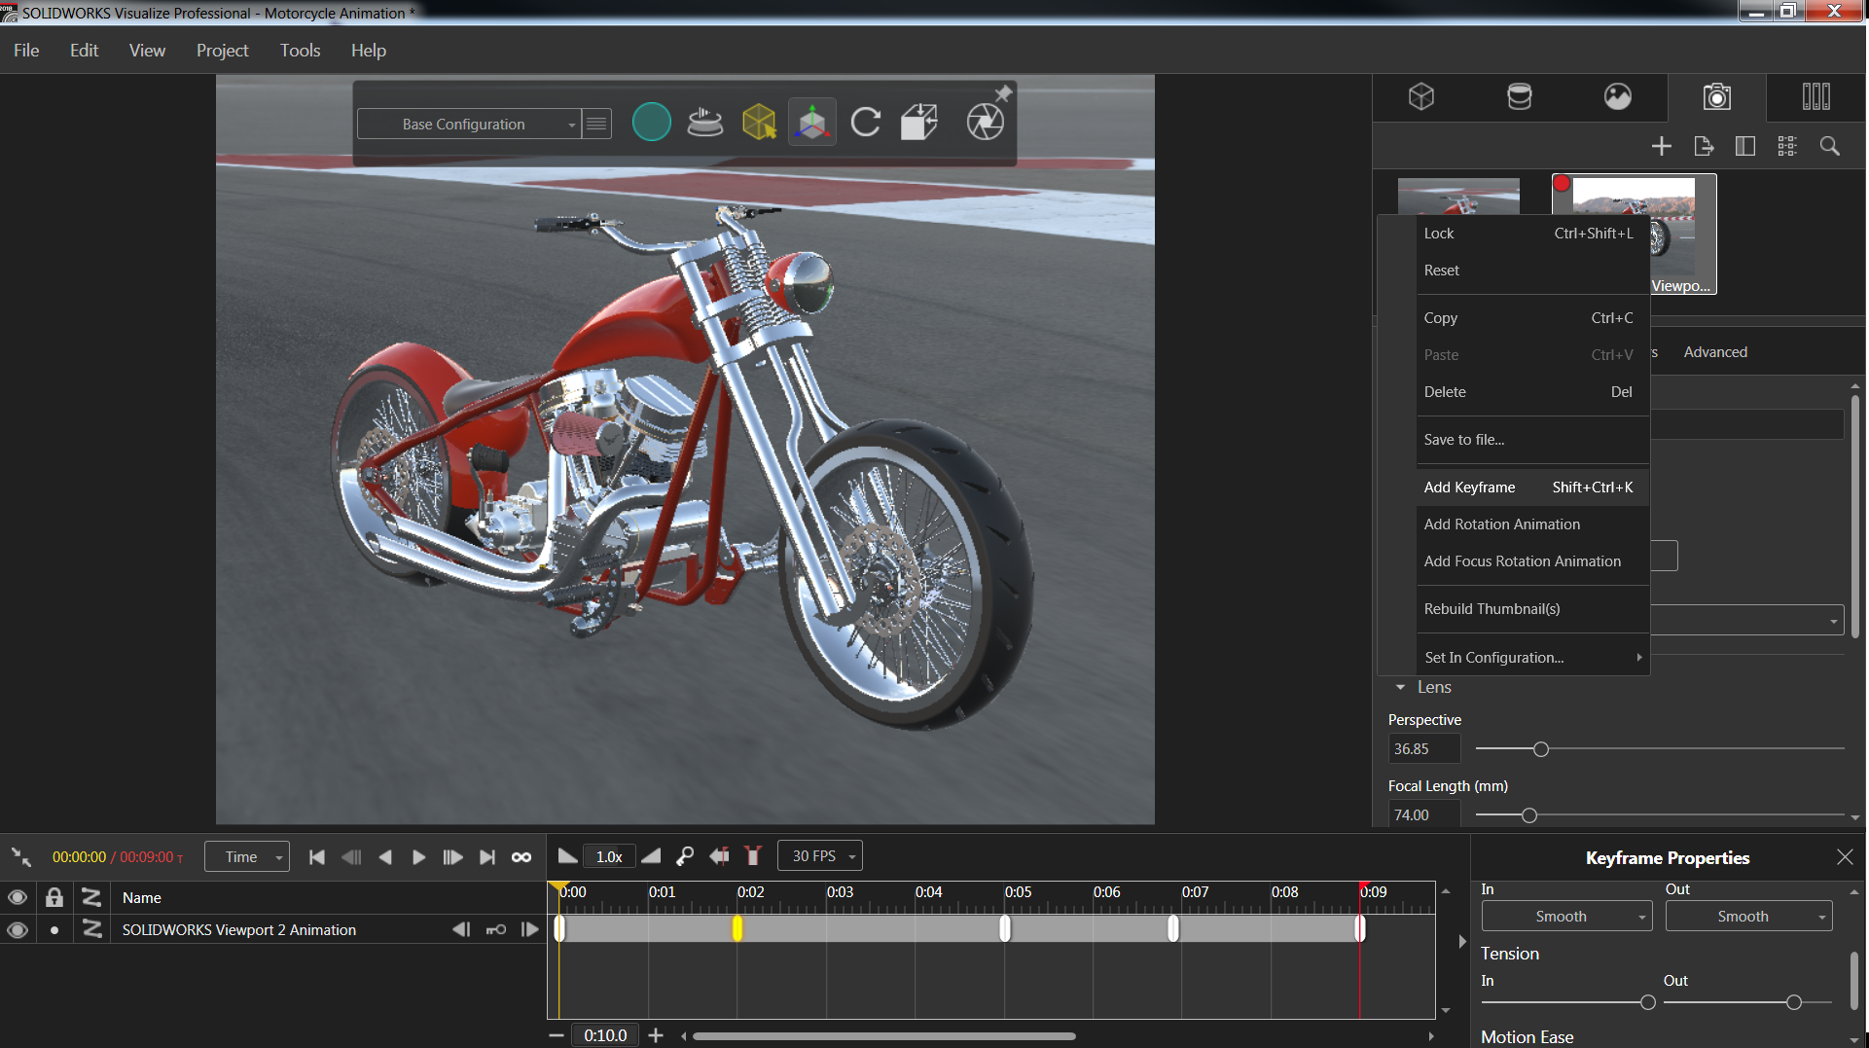
Task: Open the Models tab cube icon
Action: coord(1421,96)
